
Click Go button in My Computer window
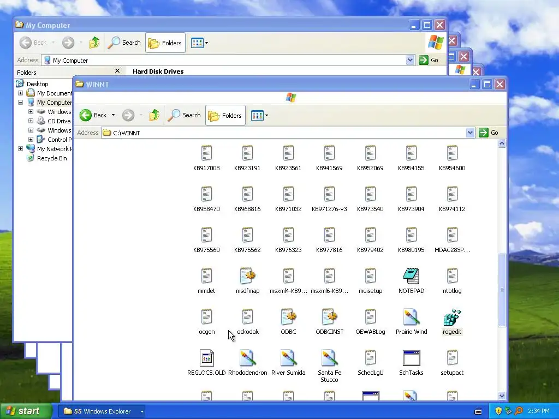(x=429, y=60)
